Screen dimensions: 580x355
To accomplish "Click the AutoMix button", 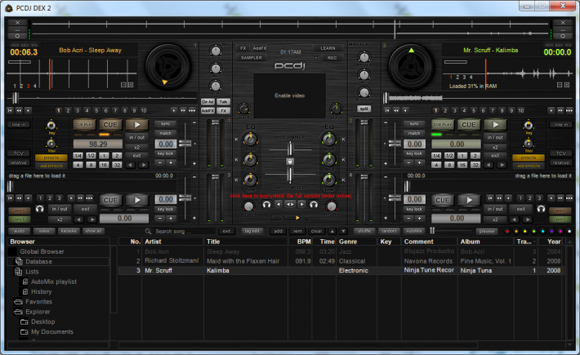I will [x=414, y=231].
